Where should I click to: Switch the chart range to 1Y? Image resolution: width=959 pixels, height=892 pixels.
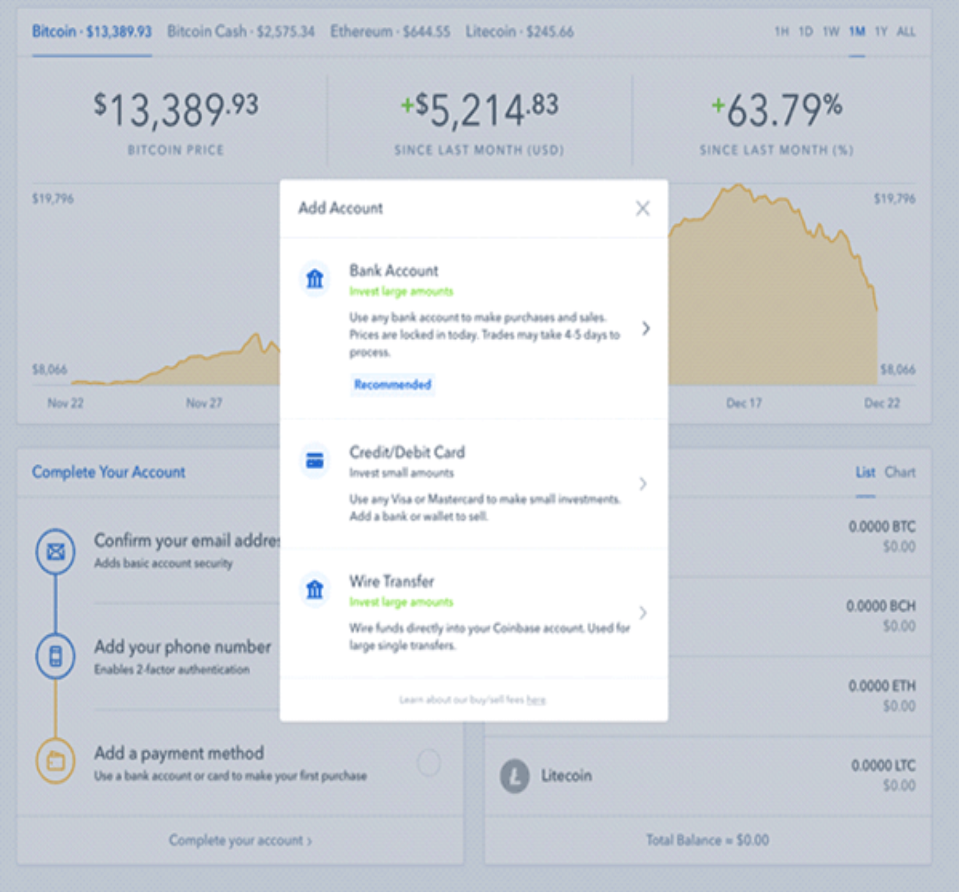click(x=881, y=31)
